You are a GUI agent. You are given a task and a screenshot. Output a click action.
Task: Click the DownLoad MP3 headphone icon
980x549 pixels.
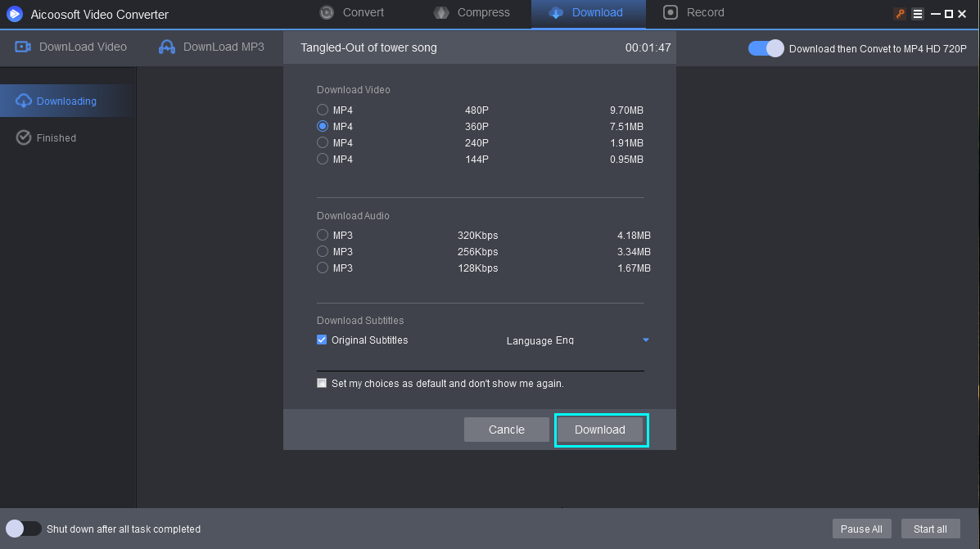coord(167,47)
